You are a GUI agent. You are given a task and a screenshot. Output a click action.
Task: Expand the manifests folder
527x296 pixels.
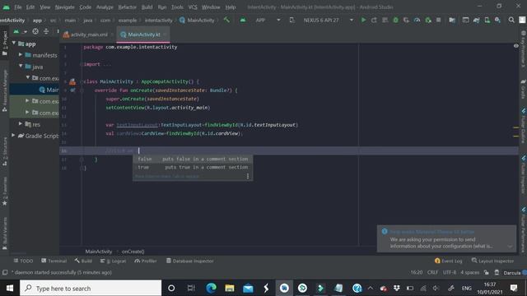[21, 54]
